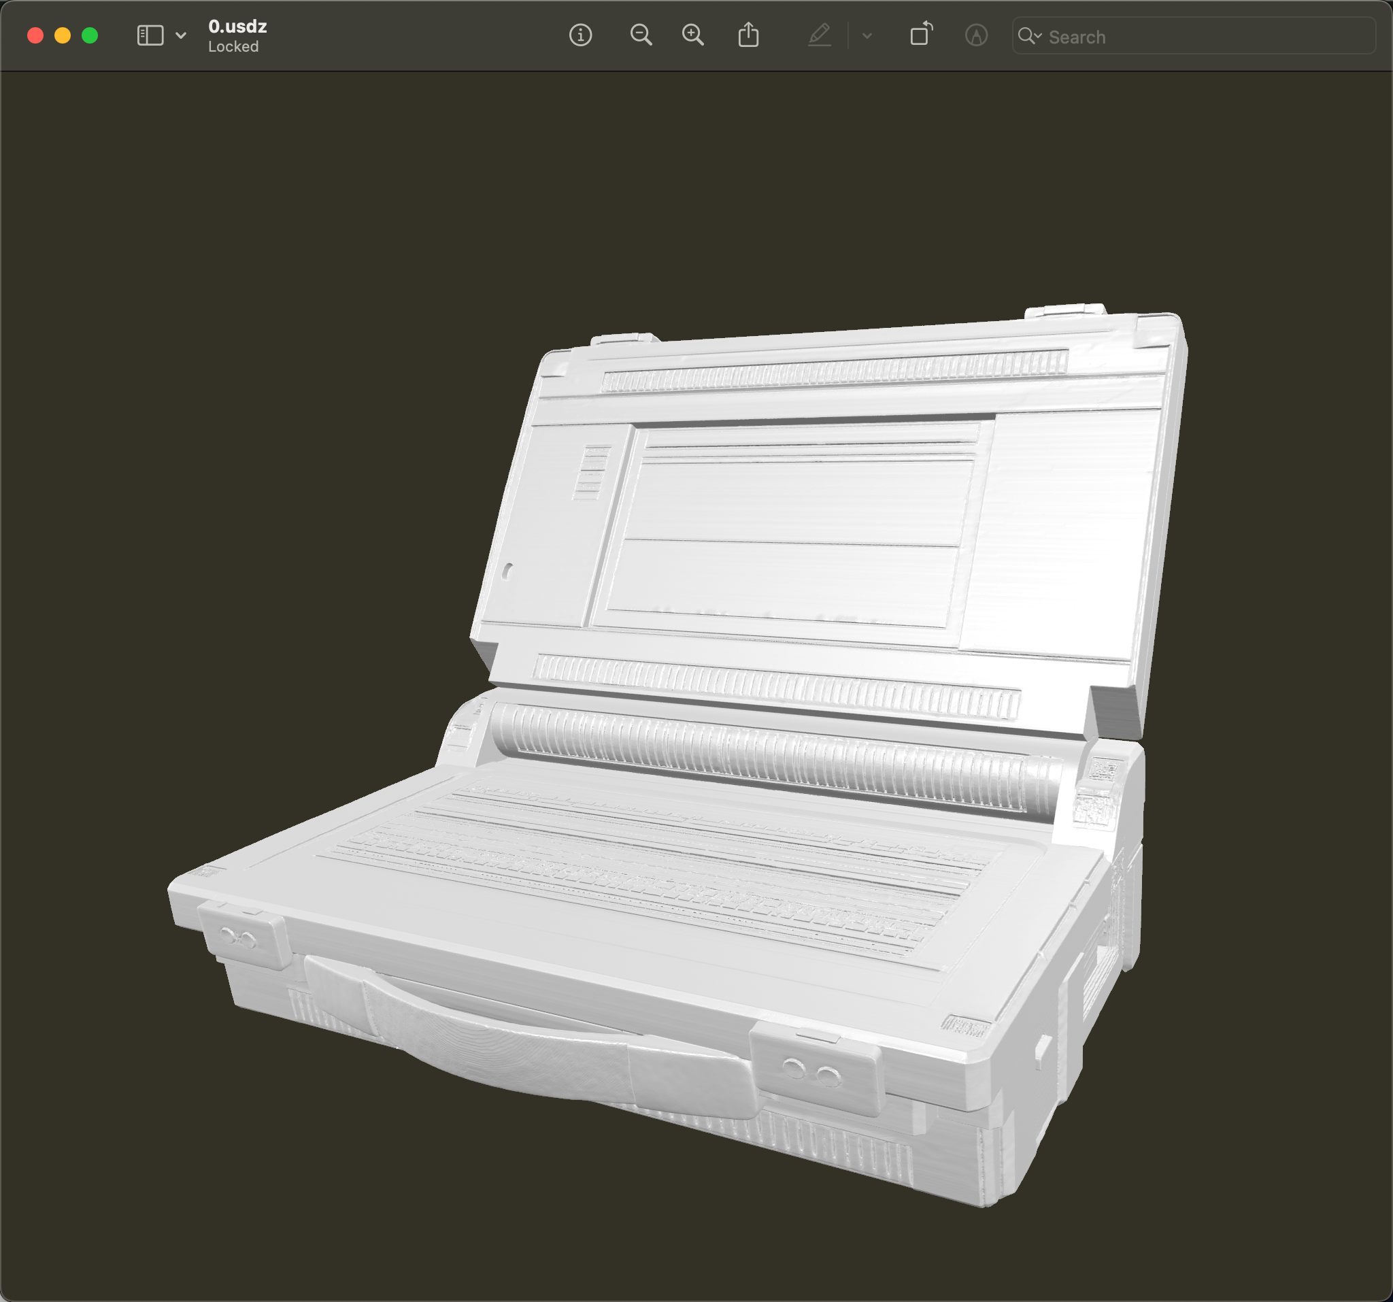Open the Inspector info panel
The height and width of the screenshot is (1302, 1393).
580,35
